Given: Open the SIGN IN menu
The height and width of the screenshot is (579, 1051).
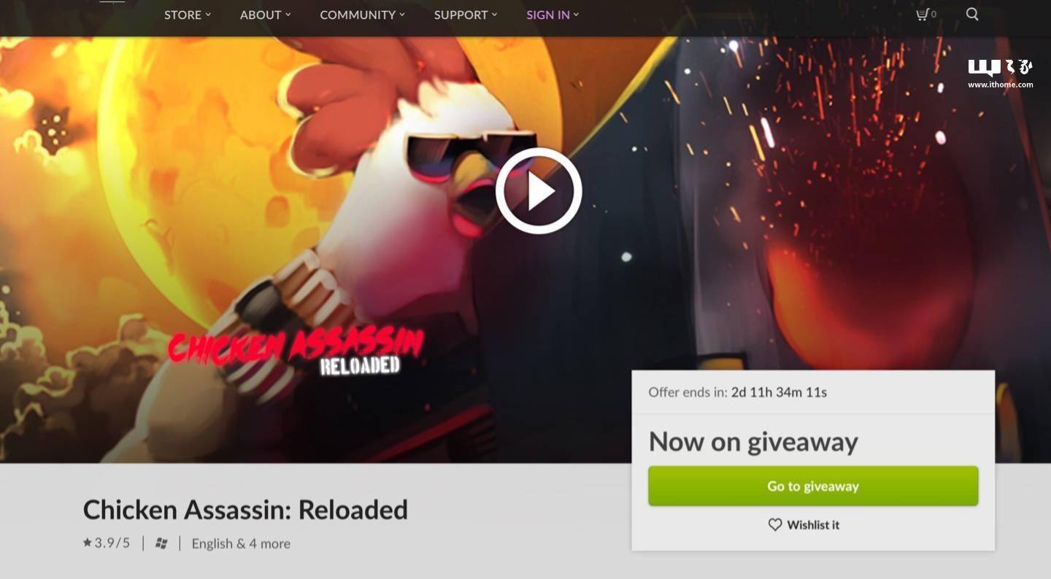Looking at the screenshot, I should click(553, 15).
